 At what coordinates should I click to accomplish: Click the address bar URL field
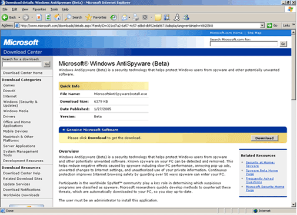139,26
